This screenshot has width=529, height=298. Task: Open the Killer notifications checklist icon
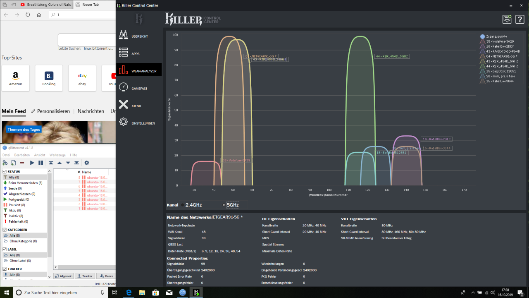pos(507,19)
